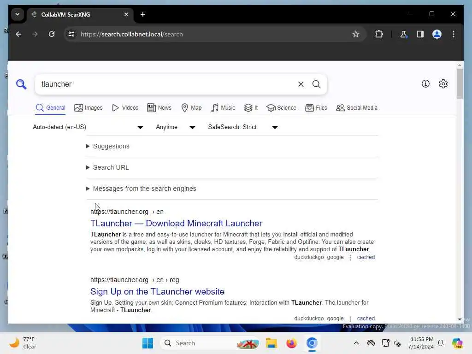This screenshot has height=354, width=472.
Task: Open Copilot preview icon in taskbar
Action: tap(457, 343)
